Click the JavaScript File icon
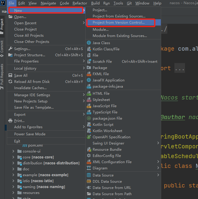The image size is (198, 199). [x=89, y=106]
